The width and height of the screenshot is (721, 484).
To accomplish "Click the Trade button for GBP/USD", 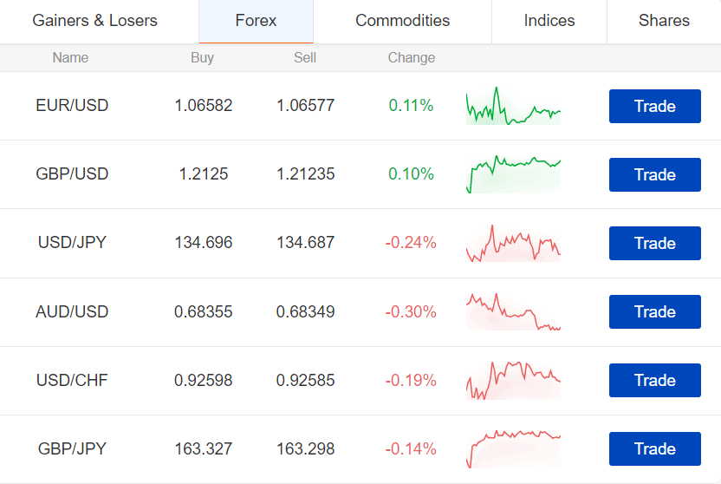I will pos(655,175).
